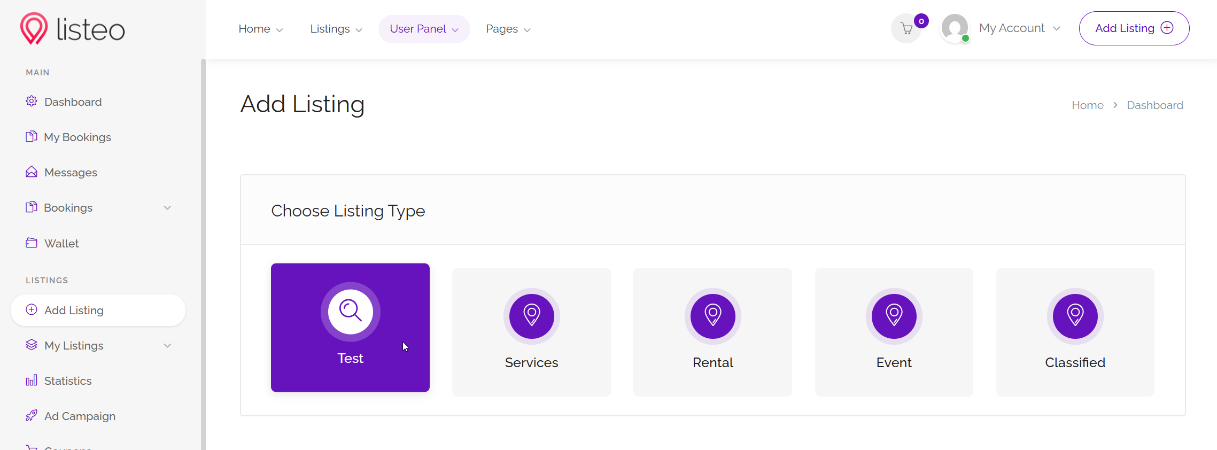Choose the Services listing type
The image size is (1217, 450).
point(531,332)
